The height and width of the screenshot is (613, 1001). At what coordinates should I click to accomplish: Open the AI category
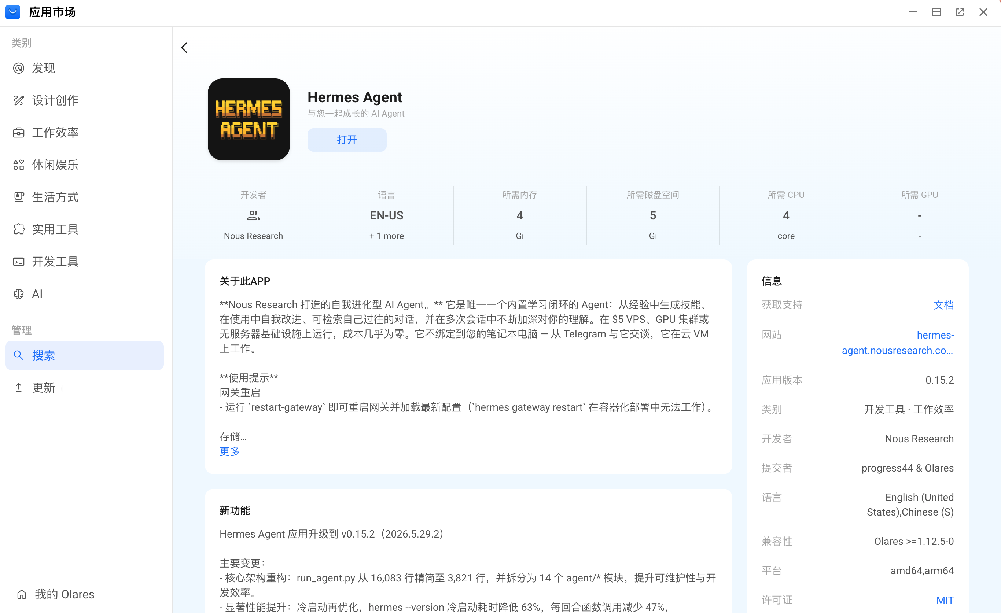coord(85,294)
